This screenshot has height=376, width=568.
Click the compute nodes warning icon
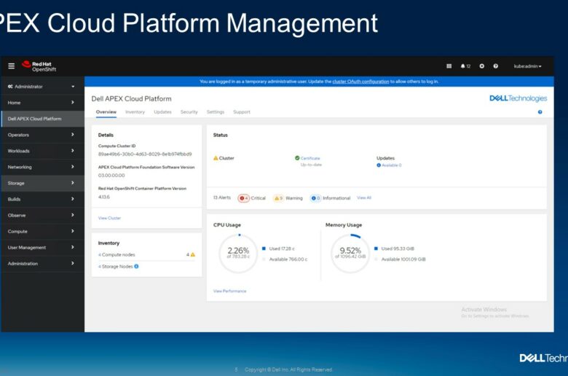point(193,254)
